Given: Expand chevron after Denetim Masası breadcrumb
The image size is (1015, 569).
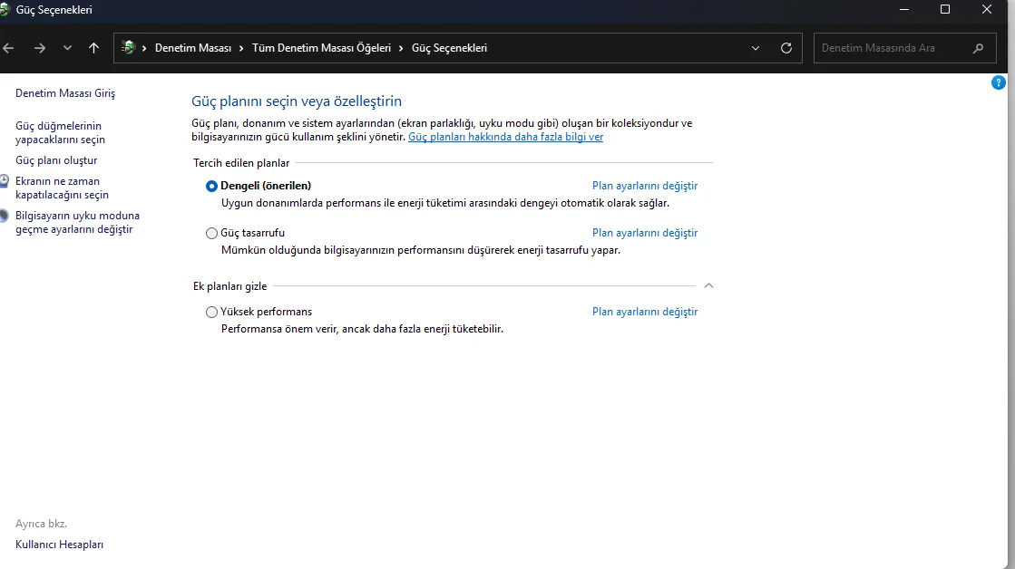Looking at the screenshot, I should tap(241, 48).
